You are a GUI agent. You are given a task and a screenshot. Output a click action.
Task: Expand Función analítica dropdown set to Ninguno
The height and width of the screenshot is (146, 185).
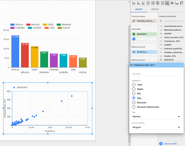click(x=156, y=127)
